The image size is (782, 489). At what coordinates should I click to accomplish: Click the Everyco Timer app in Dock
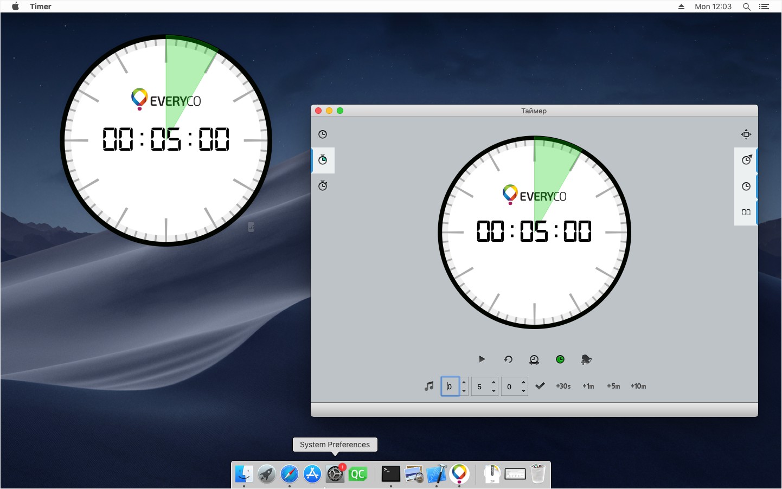point(459,474)
